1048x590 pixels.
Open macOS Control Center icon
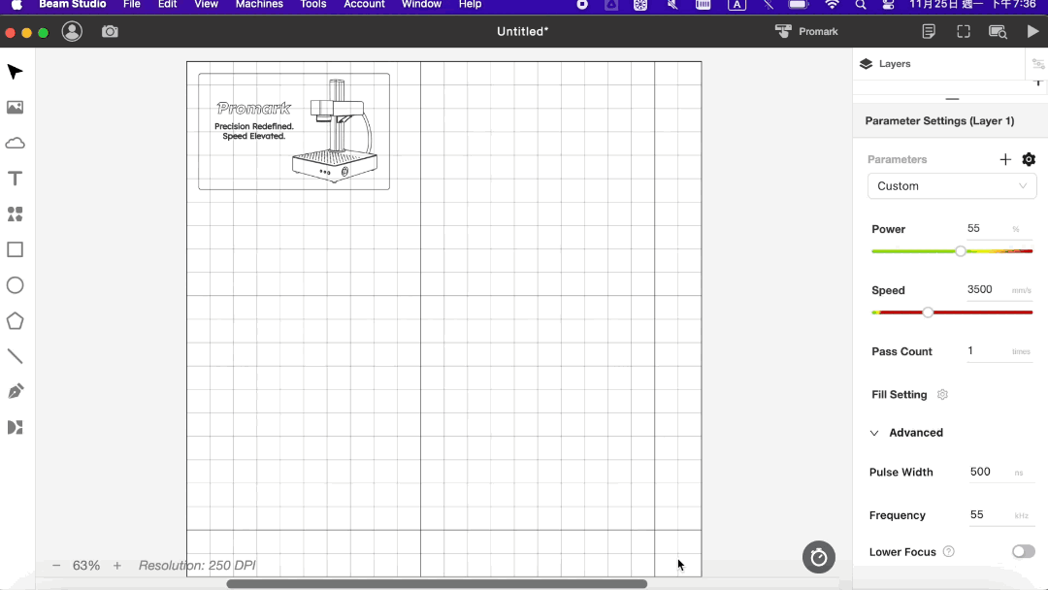pos(888,5)
